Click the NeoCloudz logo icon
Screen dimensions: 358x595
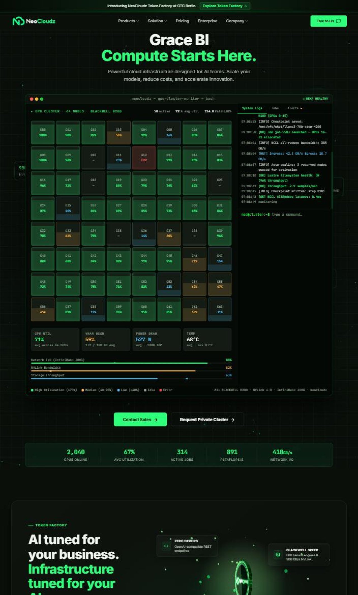coord(18,21)
